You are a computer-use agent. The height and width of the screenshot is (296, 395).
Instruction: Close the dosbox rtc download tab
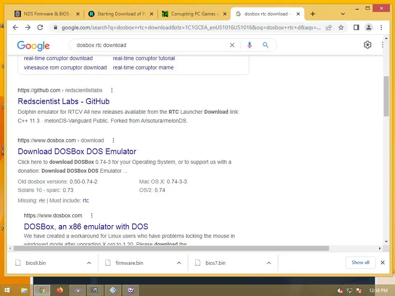[x=298, y=14]
